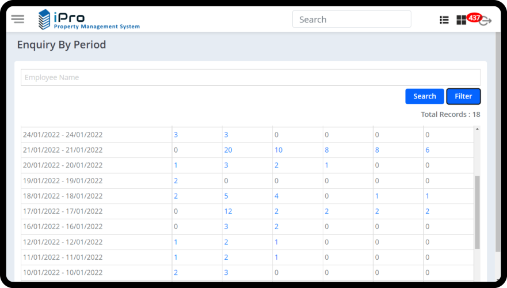Viewport: 507px width, 288px height.
Task: Click the logout arrow icon
Action: pos(486,21)
